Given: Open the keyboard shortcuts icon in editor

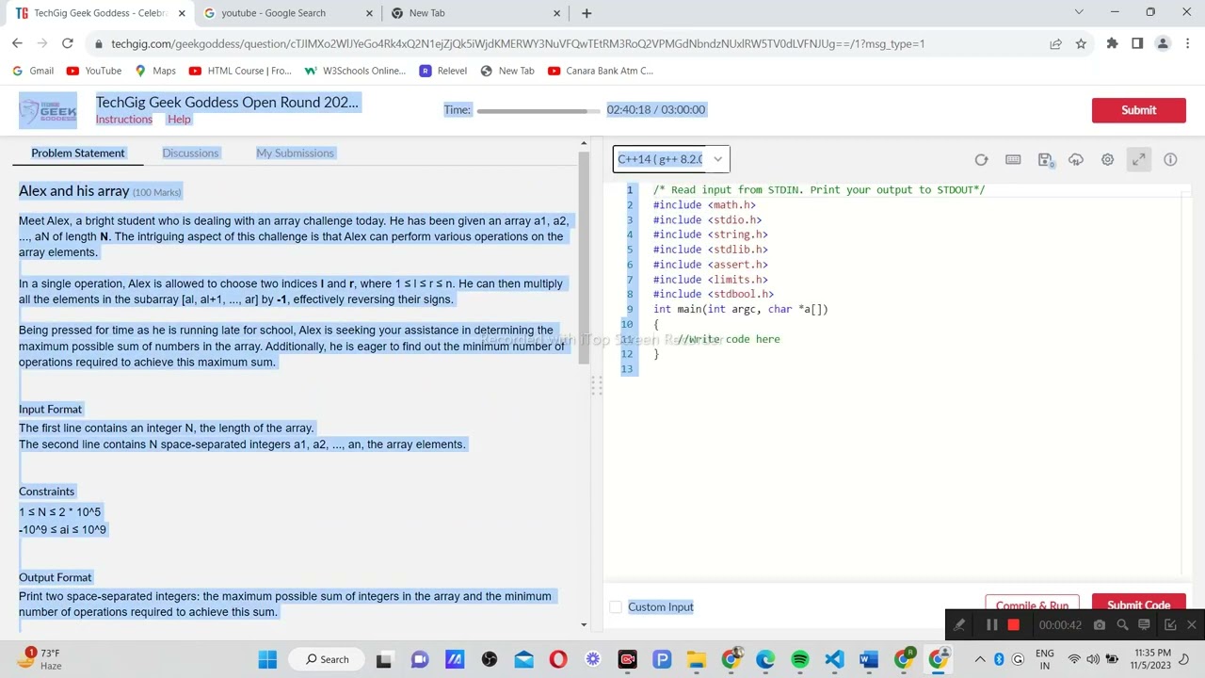Looking at the screenshot, I should pyautogui.click(x=1013, y=160).
